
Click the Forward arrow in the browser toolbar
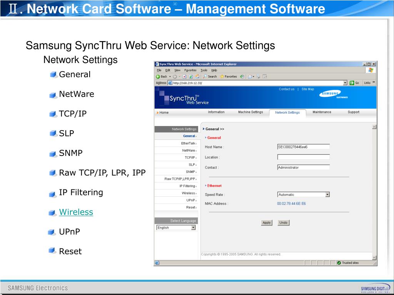175,76
